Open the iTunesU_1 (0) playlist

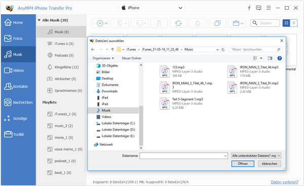coord(61,114)
